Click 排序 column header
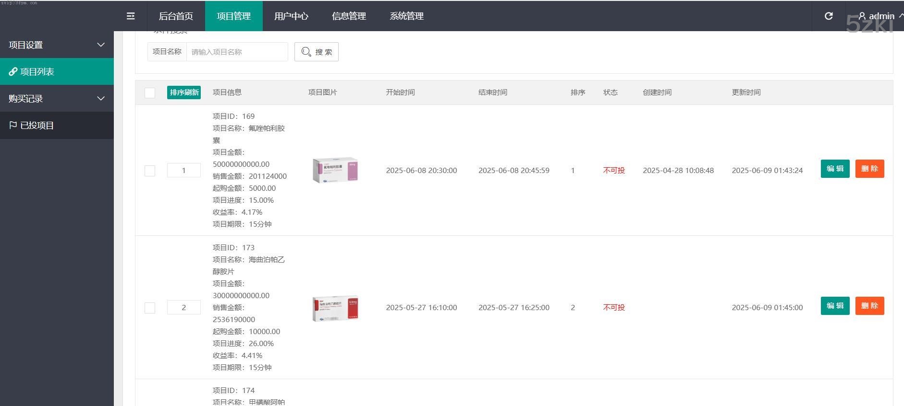 point(578,92)
